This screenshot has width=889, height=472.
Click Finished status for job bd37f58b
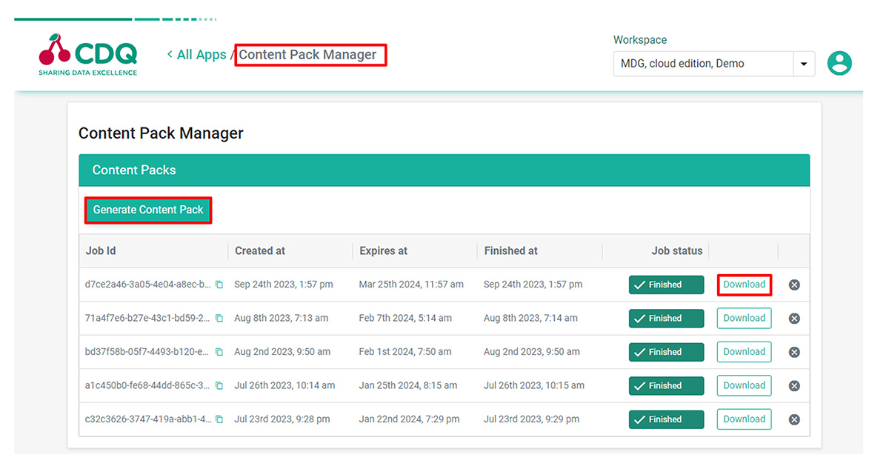pos(666,352)
